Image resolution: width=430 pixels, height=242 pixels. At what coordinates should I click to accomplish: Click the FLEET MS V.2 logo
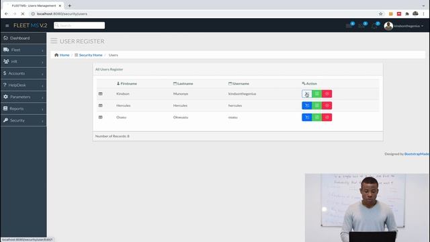pyautogui.click(x=30, y=26)
